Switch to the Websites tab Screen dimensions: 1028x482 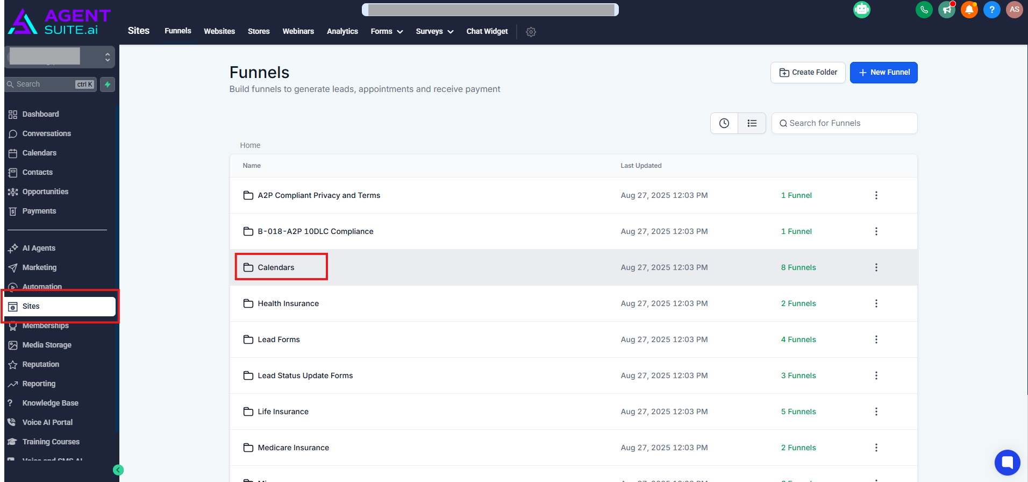(219, 31)
